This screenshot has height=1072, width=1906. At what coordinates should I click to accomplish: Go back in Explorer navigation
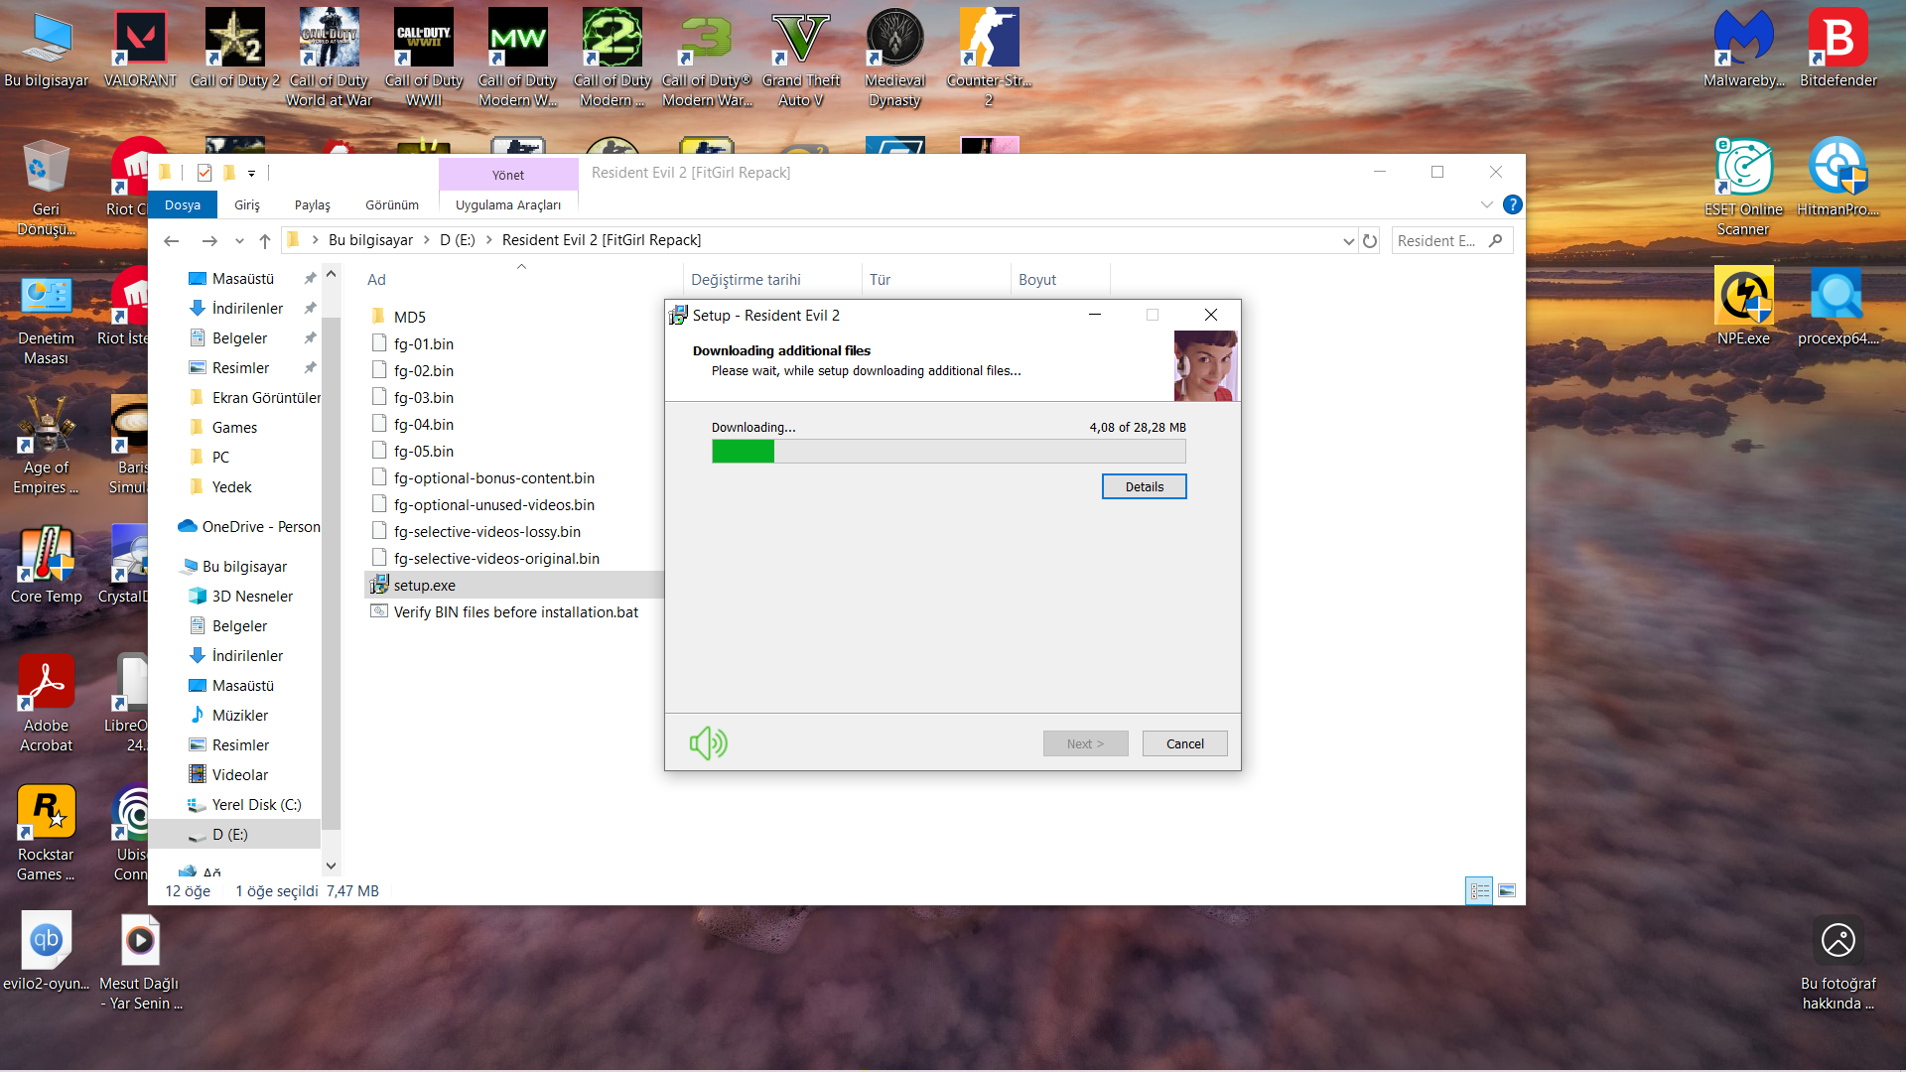click(x=171, y=240)
